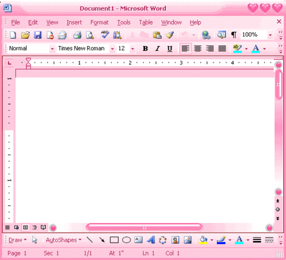Toggle Show/Hide paragraph marks
Image resolution: width=286 pixels, height=260 pixels.
tap(234, 35)
